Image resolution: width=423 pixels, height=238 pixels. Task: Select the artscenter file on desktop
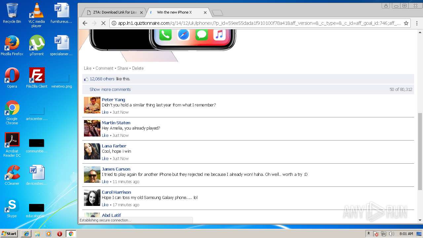pyautogui.click(x=36, y=113)
